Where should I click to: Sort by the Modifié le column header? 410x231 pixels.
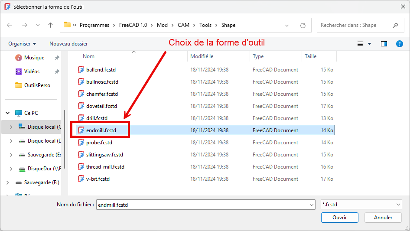[x=202, y=56]
